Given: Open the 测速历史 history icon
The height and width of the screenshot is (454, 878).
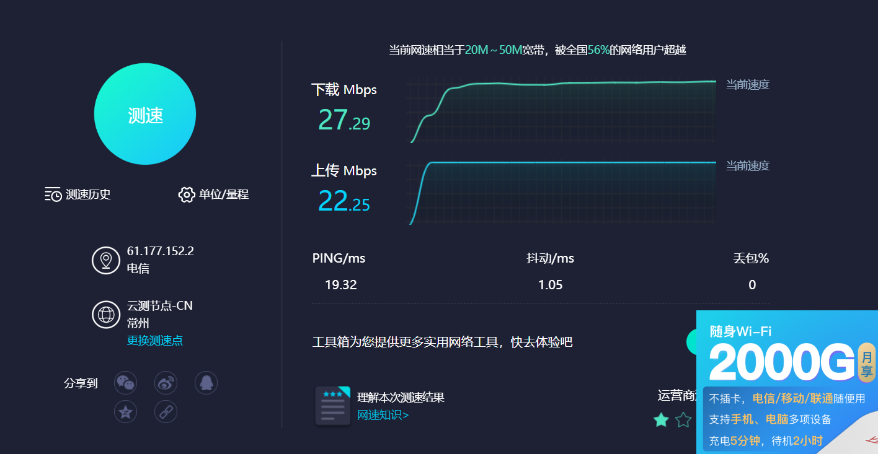Looking at the screenshot, I should (53, 194).
